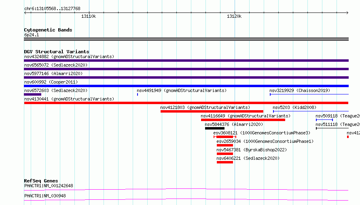
Task: Click the red nsv6406221 variant bar
Action: point(225,162)
